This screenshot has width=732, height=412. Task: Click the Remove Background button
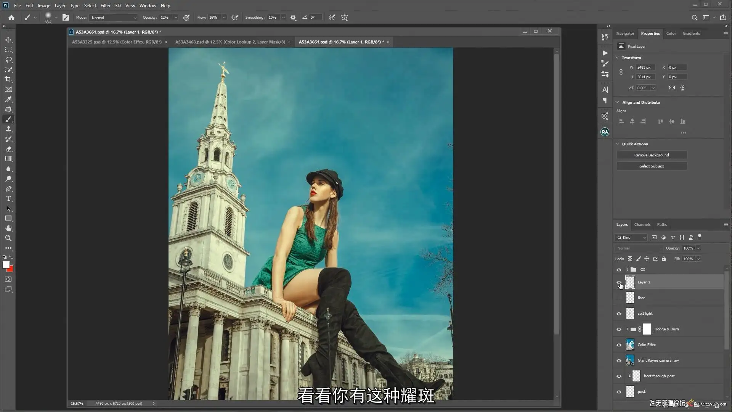click(x=651, y=155)
